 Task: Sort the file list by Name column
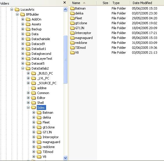[x=83, y=3]
